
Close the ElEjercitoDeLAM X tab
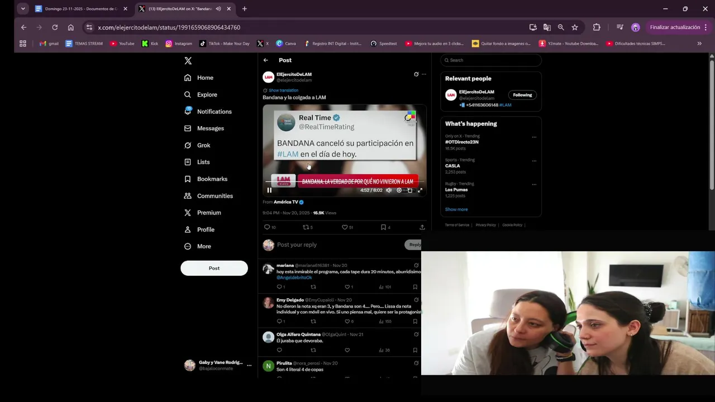pos(228,9)
